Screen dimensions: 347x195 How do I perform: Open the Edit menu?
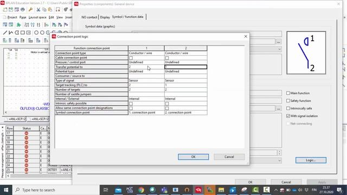pyautogui.click(x=51, y=17)
